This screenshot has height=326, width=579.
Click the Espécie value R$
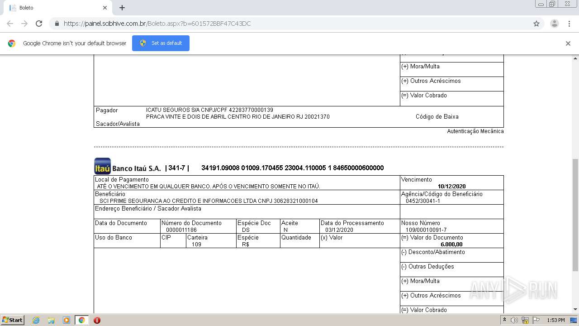point(246,244)
